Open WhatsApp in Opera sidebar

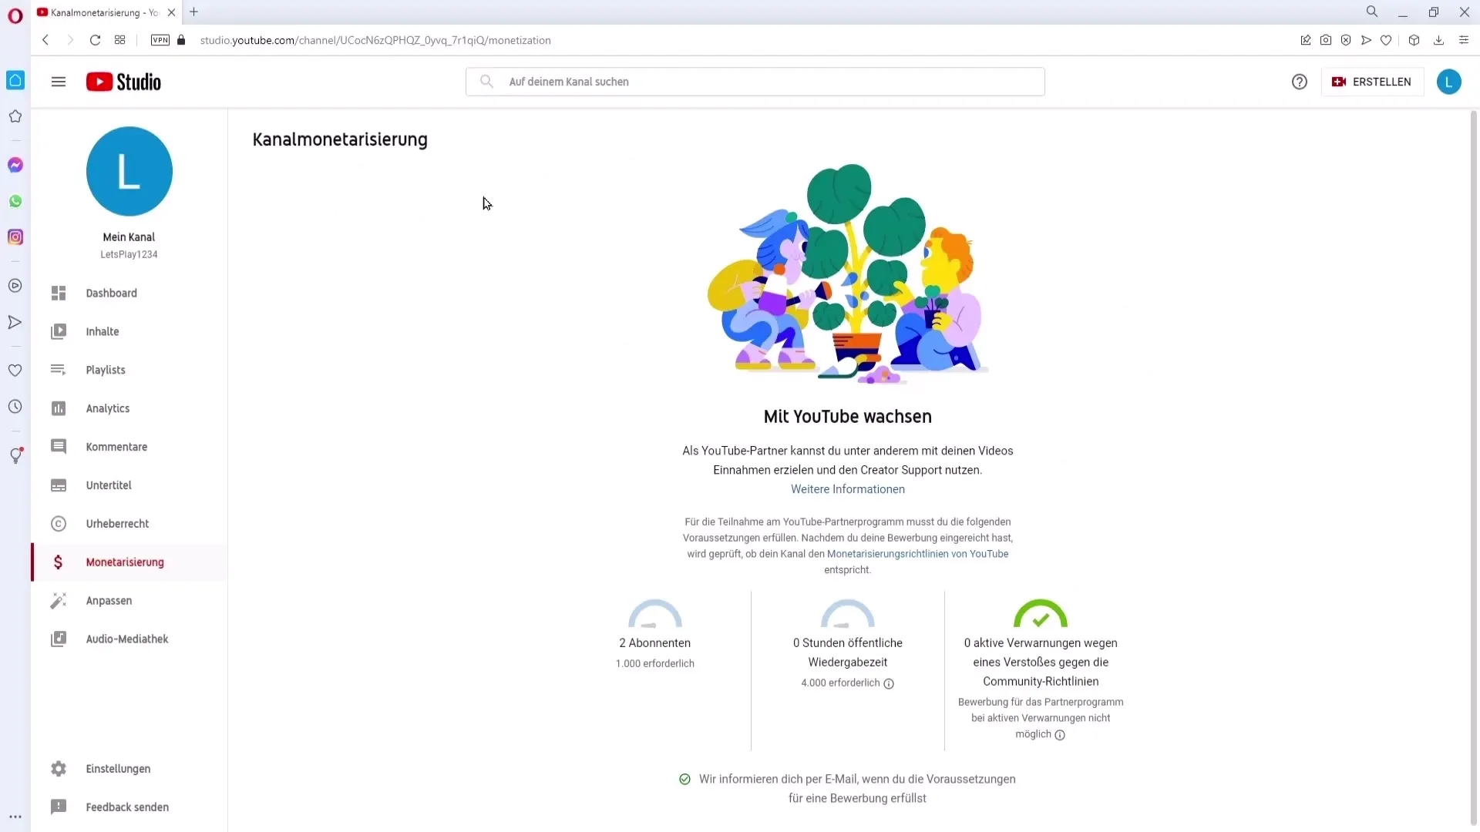(15, 201)
